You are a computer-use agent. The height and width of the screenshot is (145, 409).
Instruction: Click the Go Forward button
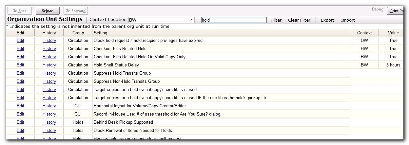click(75, 11)
